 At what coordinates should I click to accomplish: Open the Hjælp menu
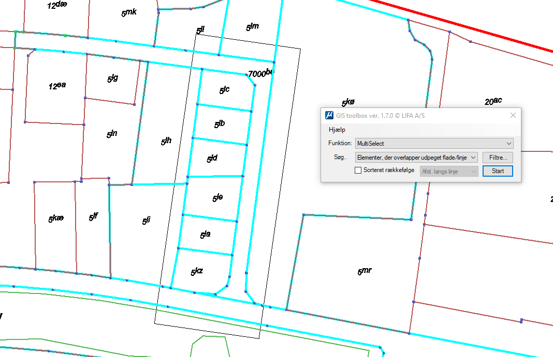pyautogui.click(x=337, y=130)
